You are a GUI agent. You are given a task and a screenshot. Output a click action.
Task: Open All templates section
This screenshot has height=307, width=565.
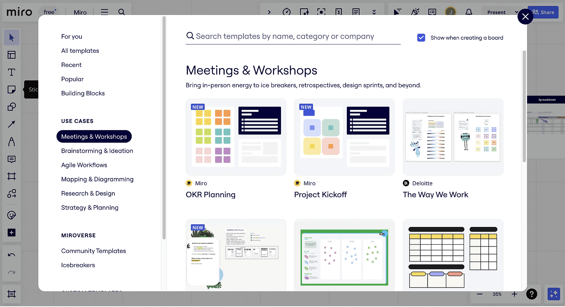80,51
